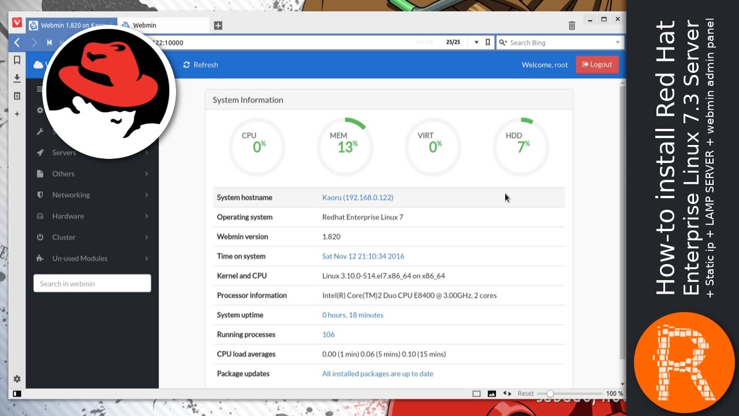Click the tab tiling icon in status bar
The image size is (739, 416).
(x=476, y=393)
